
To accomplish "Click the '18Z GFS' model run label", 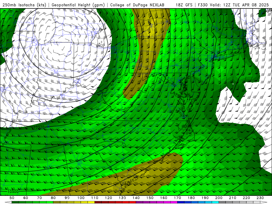I will click(x=184, y=5).
